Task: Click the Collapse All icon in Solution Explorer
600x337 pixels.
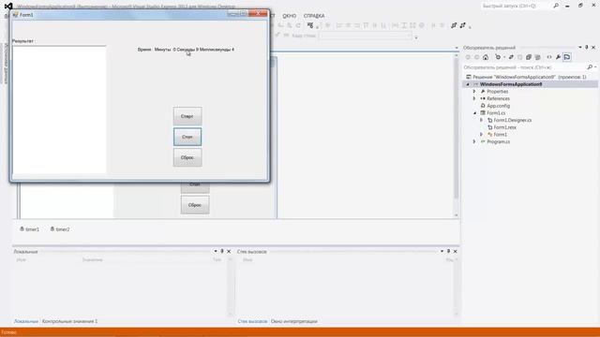Action: tap(529, 57)
